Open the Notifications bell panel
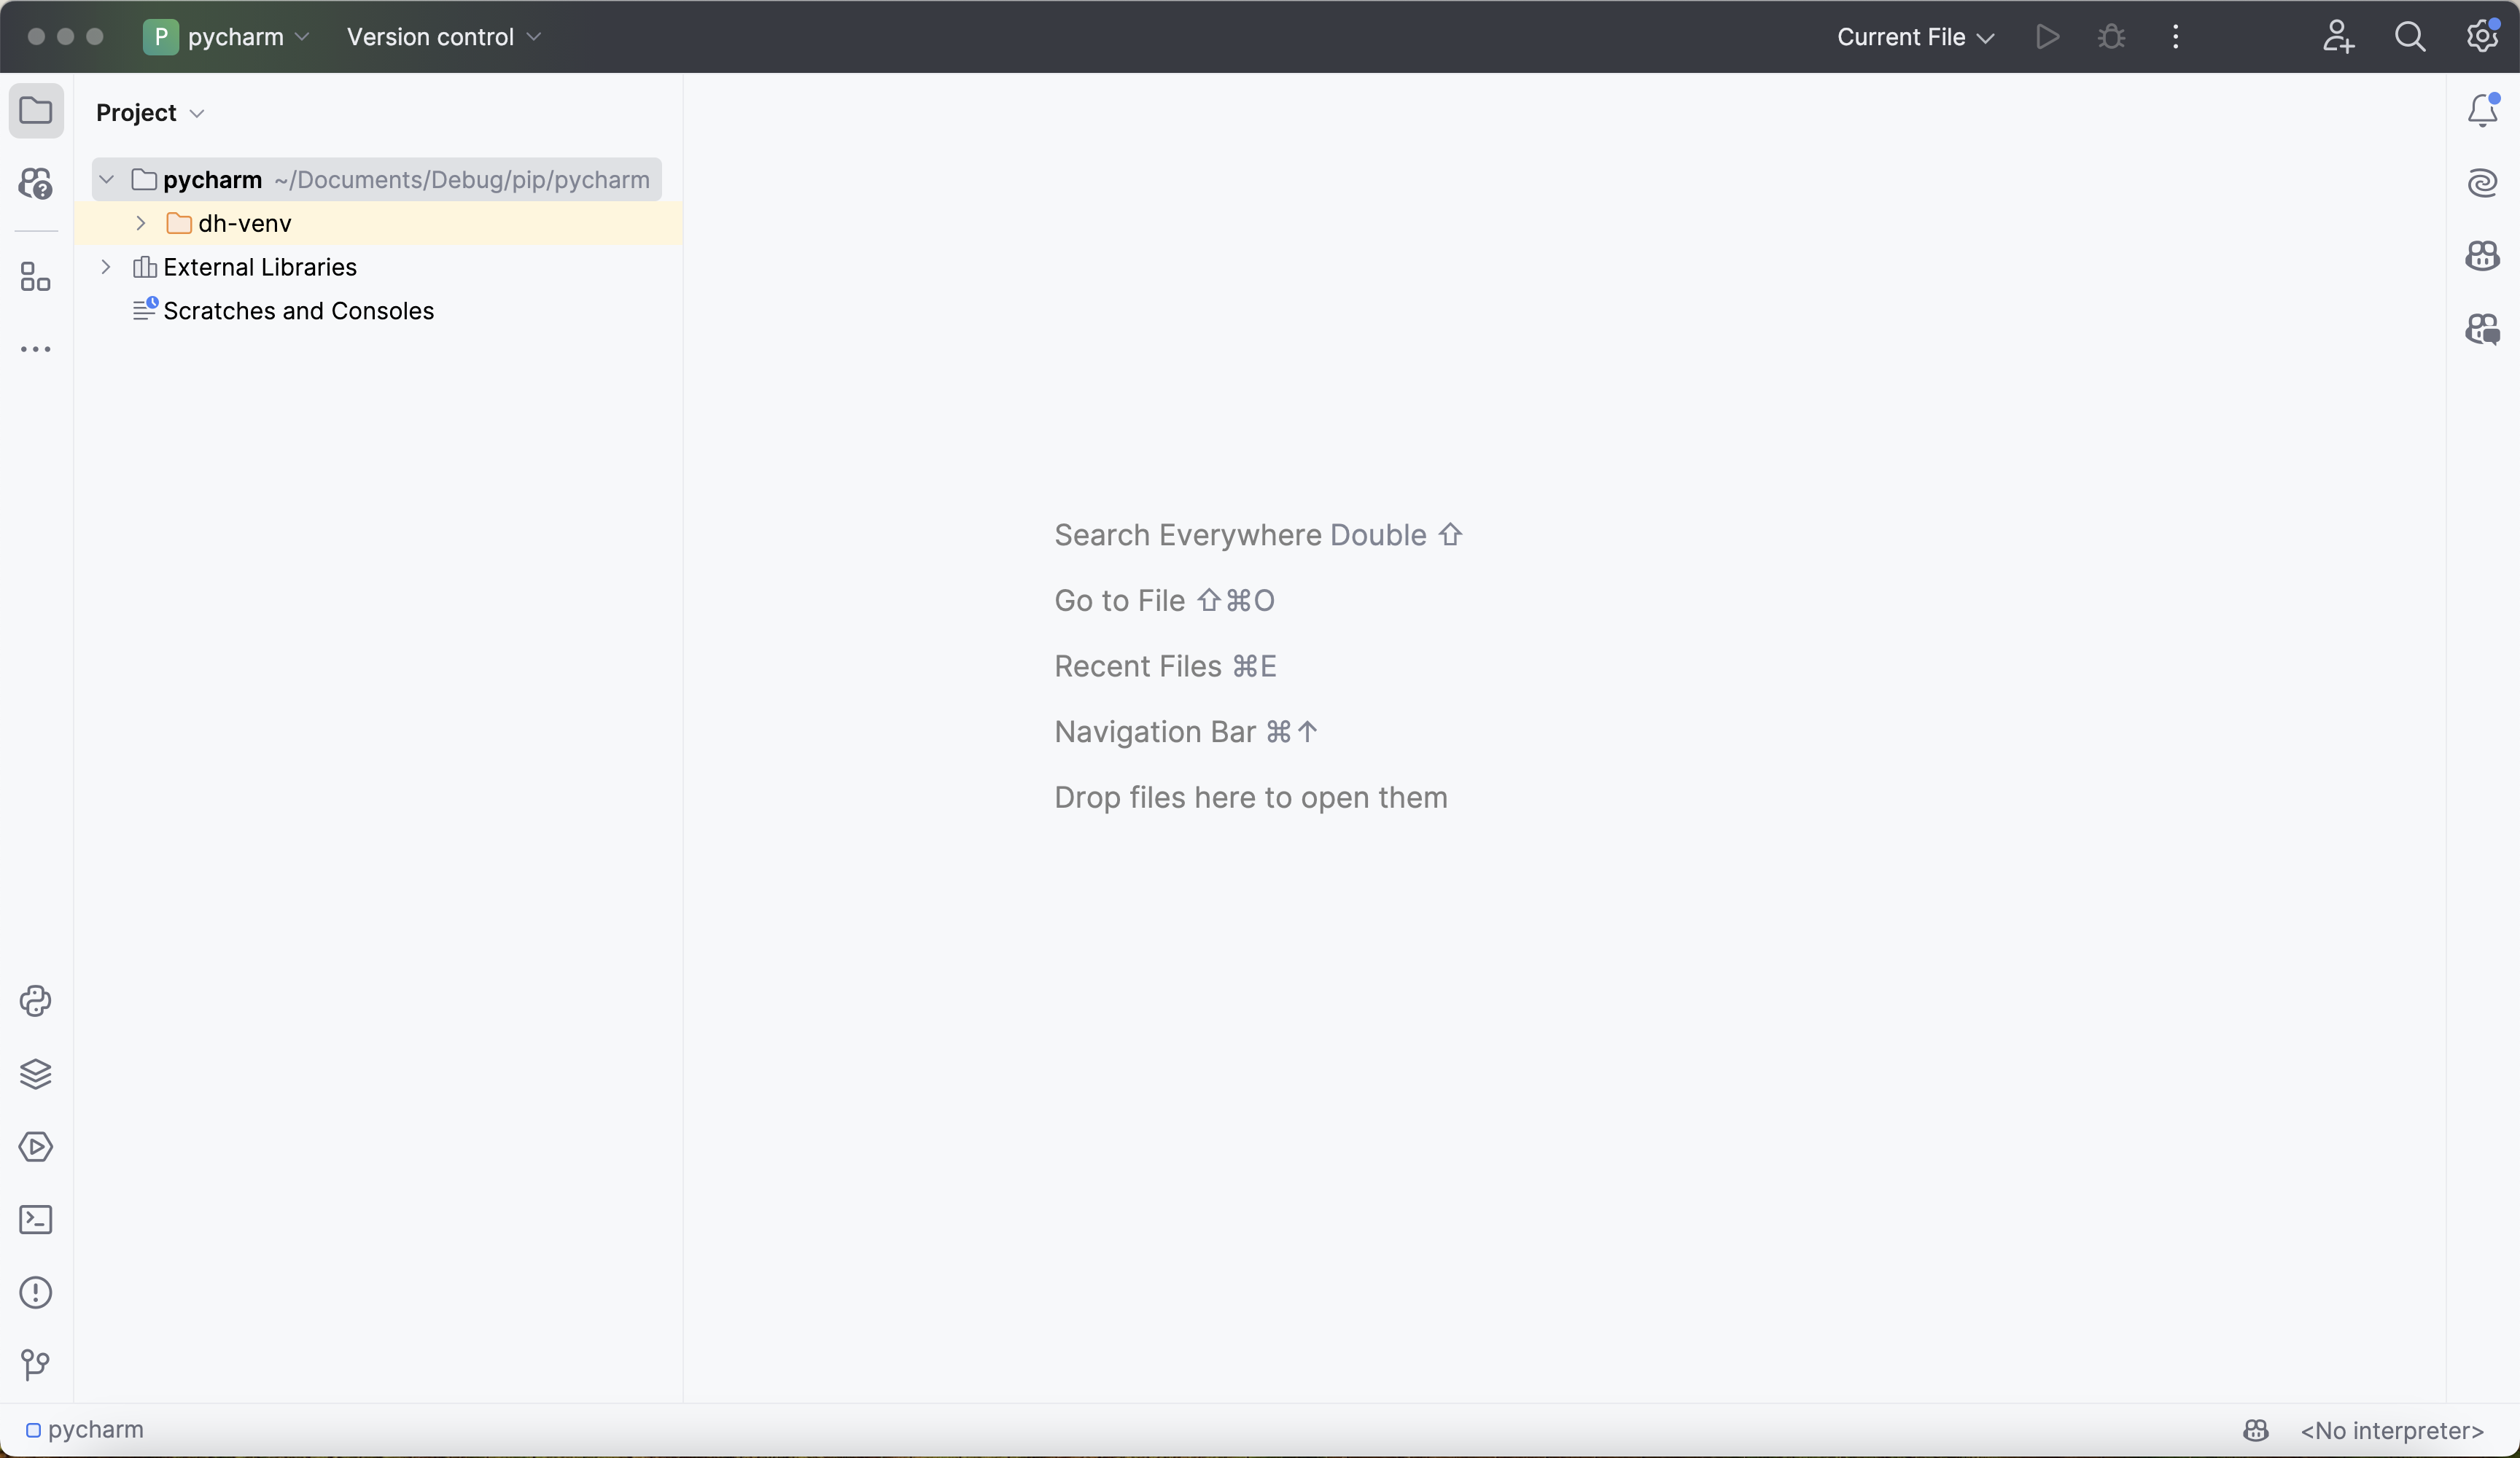Image resolution: width=2520 pixels, height=1458 pixels. (2482, 110)
